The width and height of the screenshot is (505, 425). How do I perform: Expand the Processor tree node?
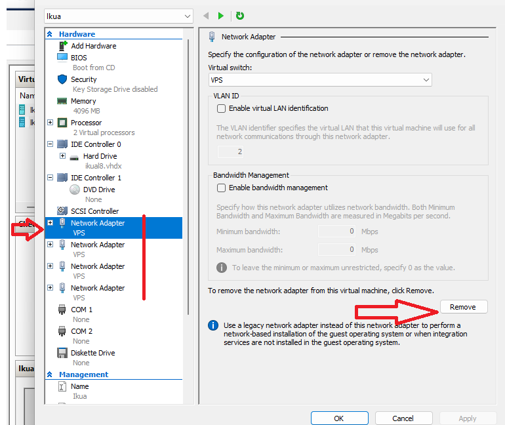click(x=51, y=123)
